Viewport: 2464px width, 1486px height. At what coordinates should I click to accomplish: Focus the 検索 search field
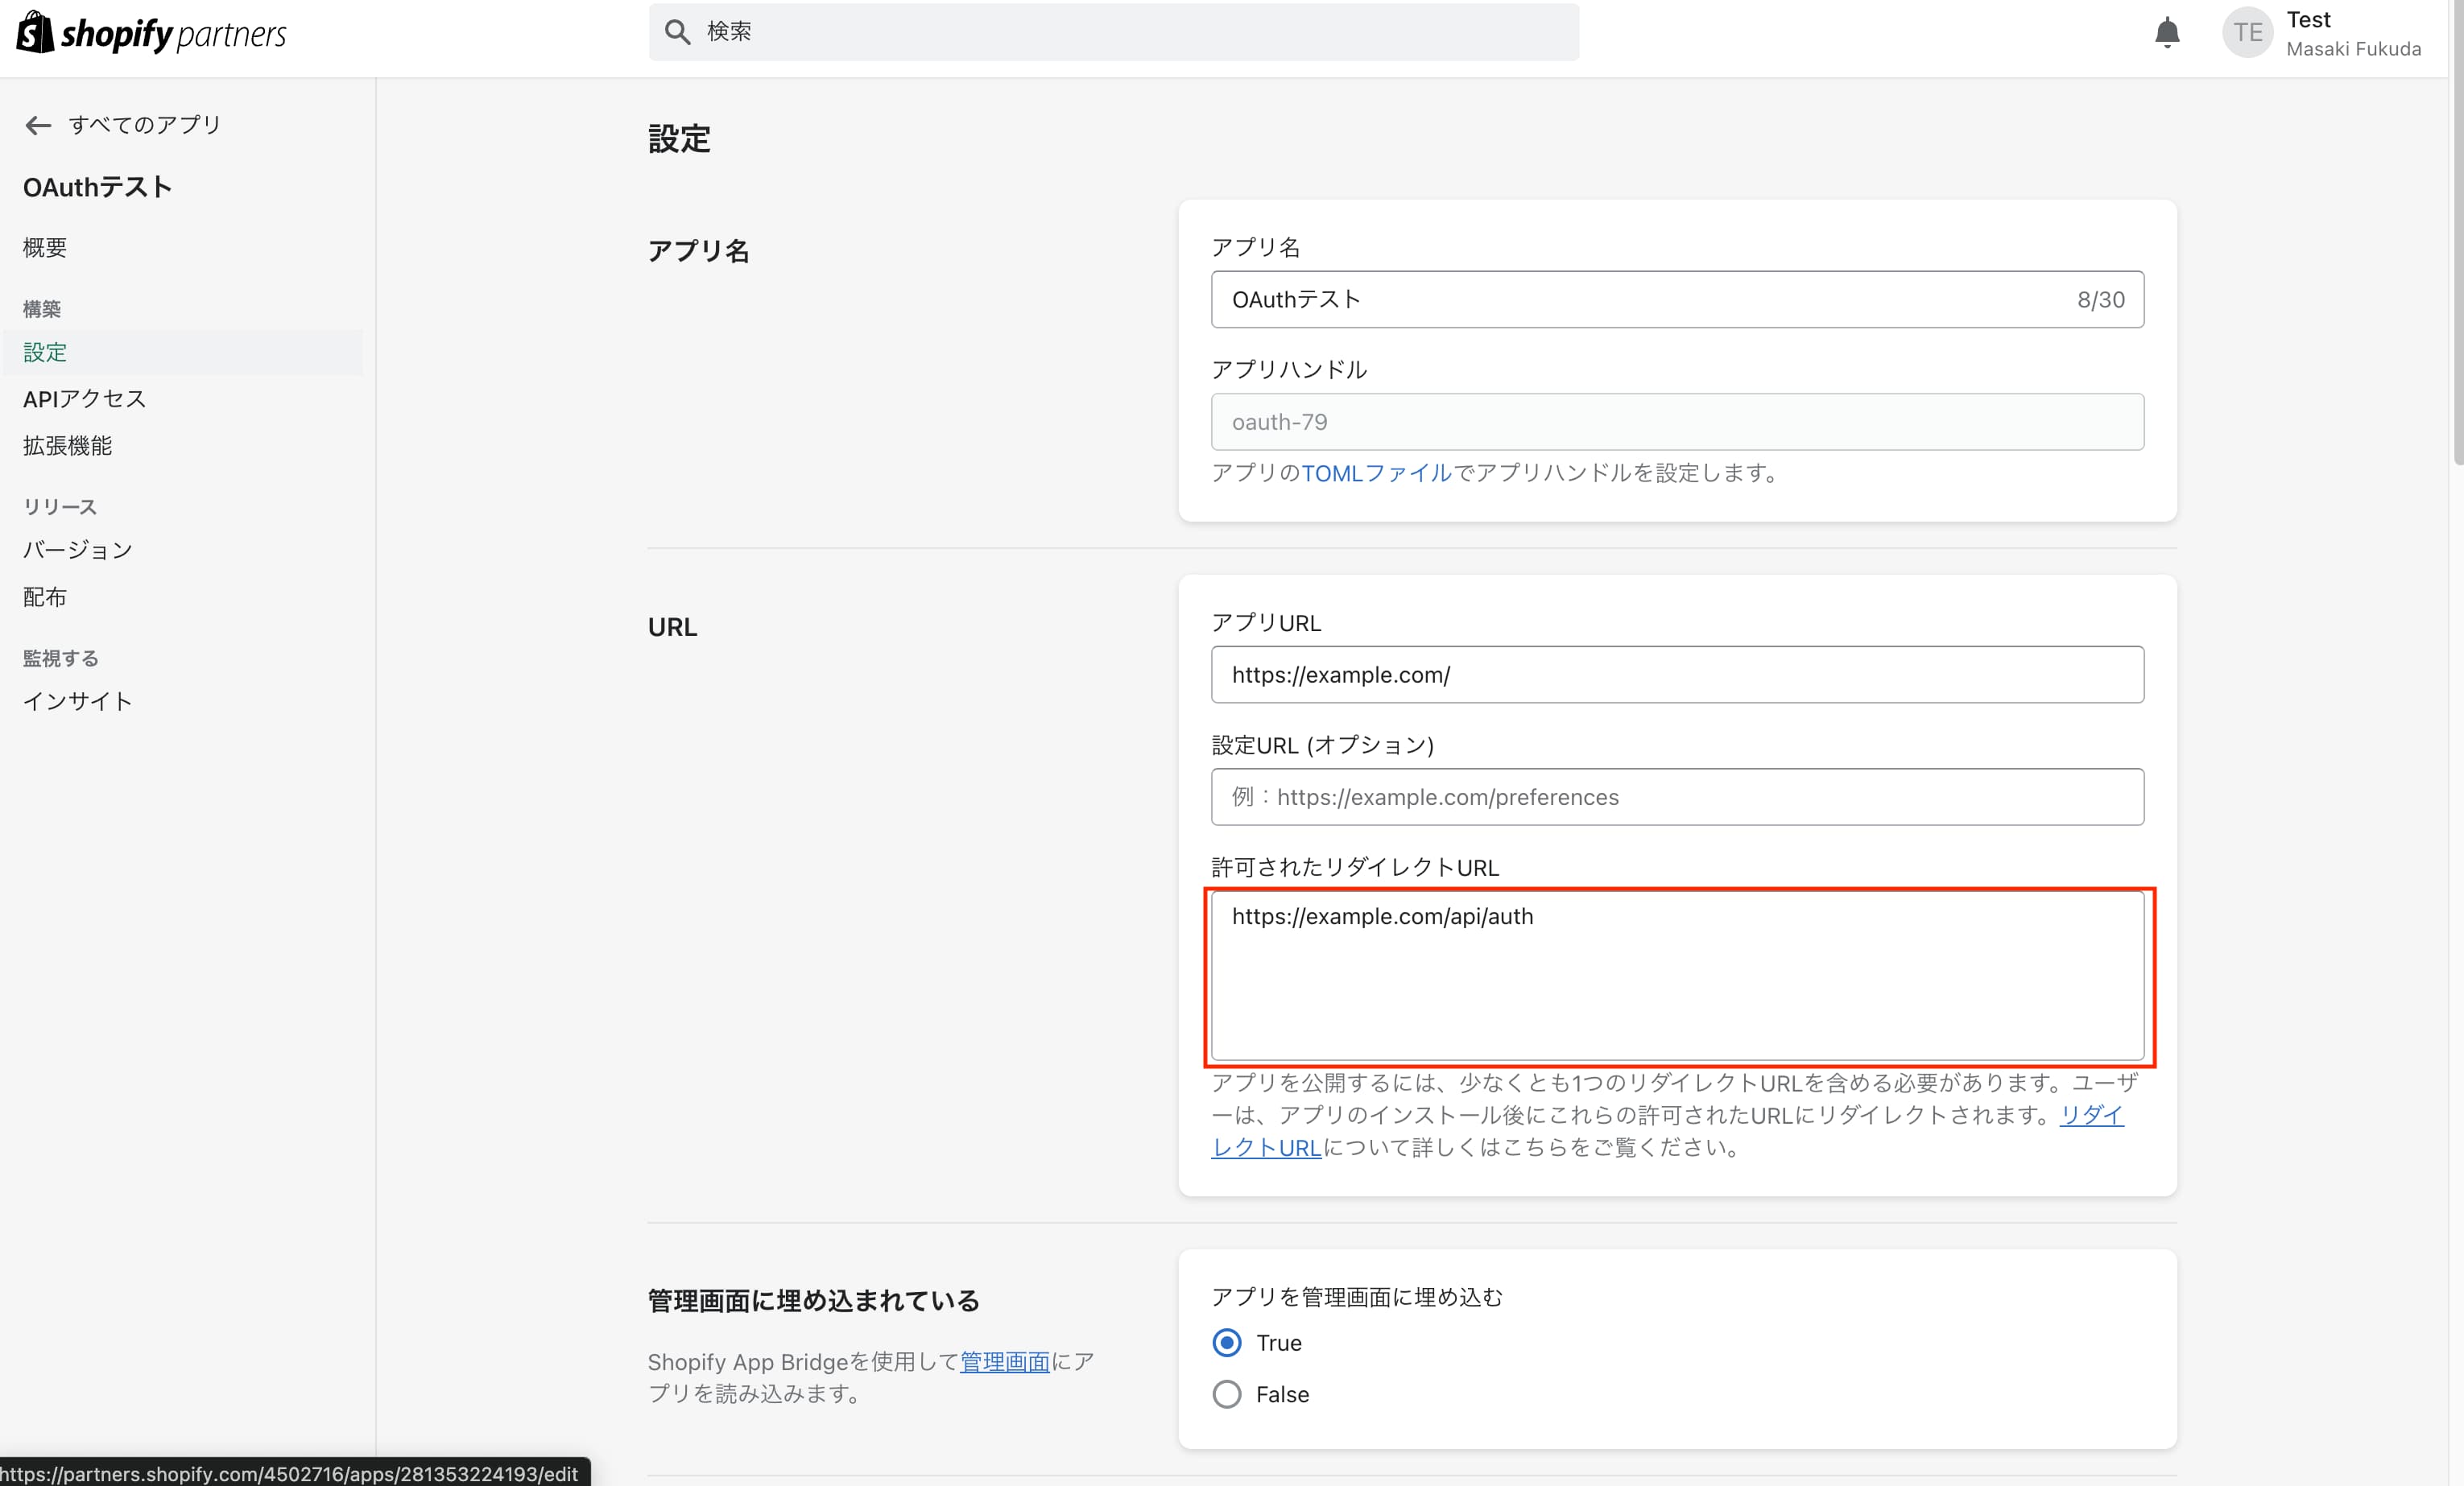(1114, 32)
